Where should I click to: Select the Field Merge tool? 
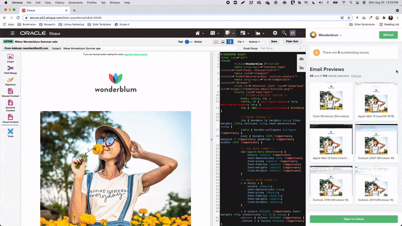tap(10, 70)
